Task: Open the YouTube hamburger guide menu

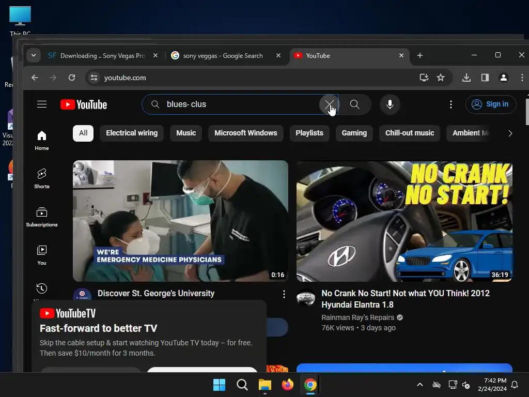Action: [x=42, y=104]
